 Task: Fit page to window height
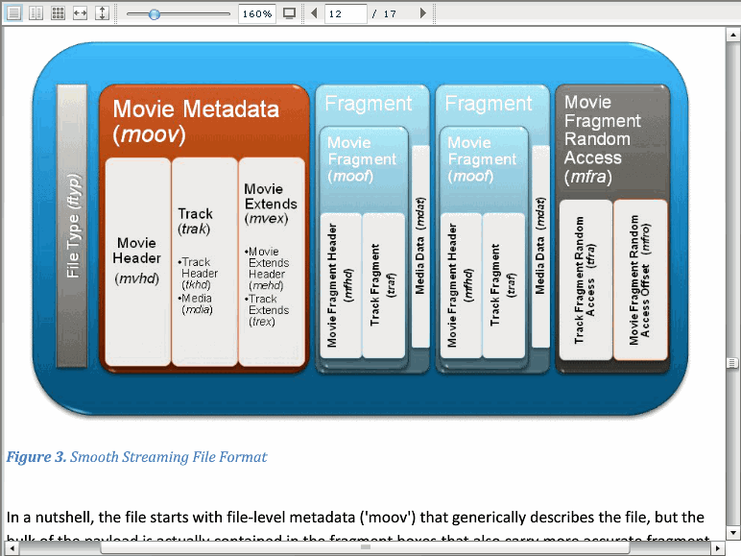tap(102, 13)
